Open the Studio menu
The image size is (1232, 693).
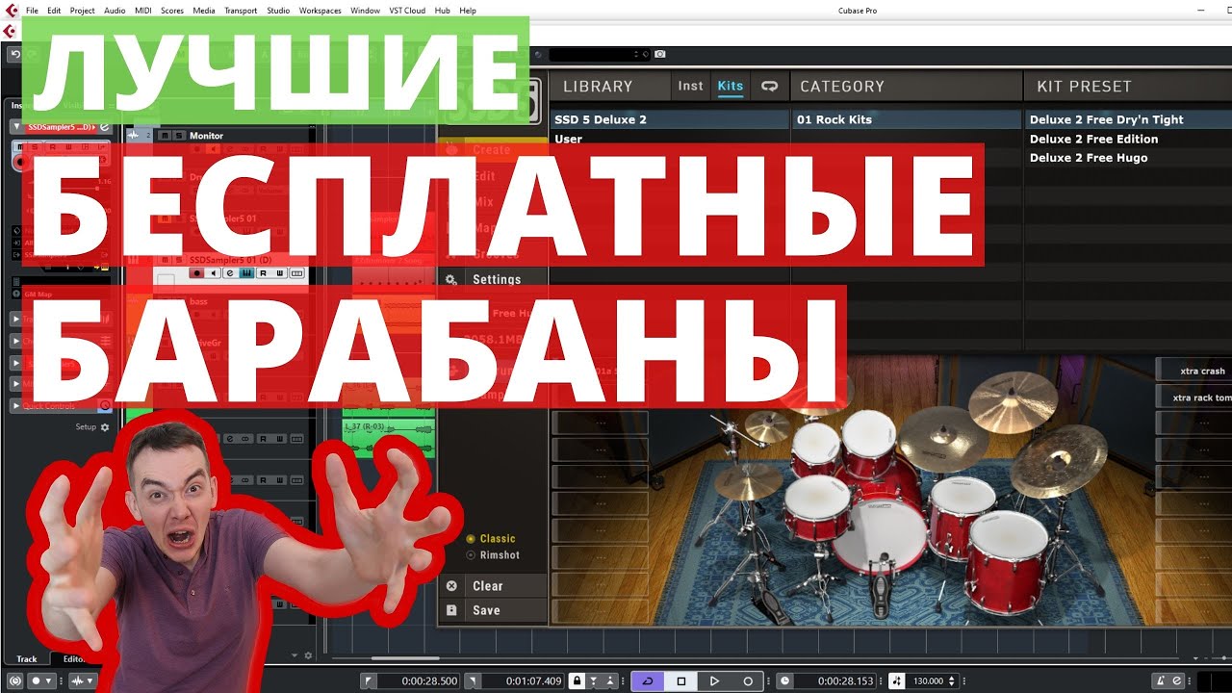[x=278, y=11]
